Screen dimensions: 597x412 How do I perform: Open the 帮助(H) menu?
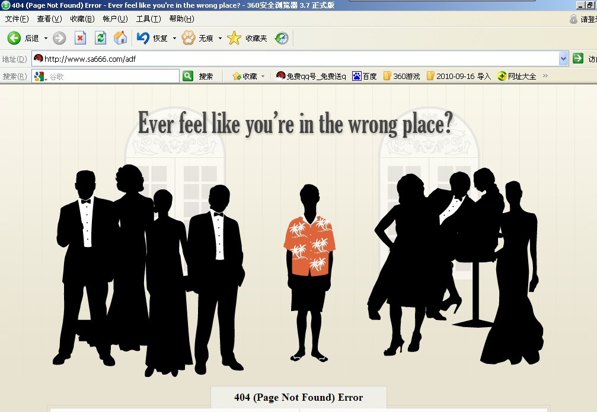pyautogui.click(x=181, y=18)
